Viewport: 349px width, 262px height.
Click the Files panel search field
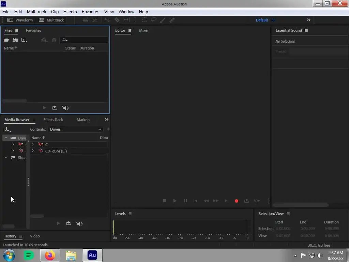tap(84, 40)
